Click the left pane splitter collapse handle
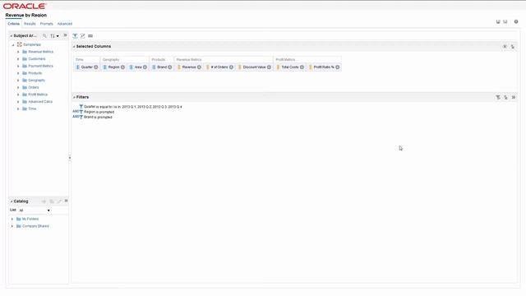The width and height of the screenshot is (526, 296). [70, 157]
